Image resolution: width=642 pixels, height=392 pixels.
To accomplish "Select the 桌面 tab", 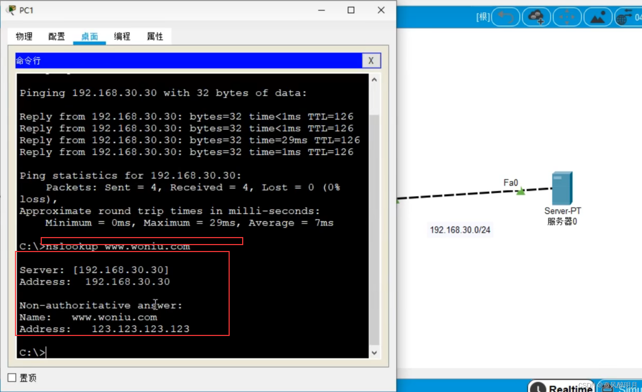I will pos(89,36).
